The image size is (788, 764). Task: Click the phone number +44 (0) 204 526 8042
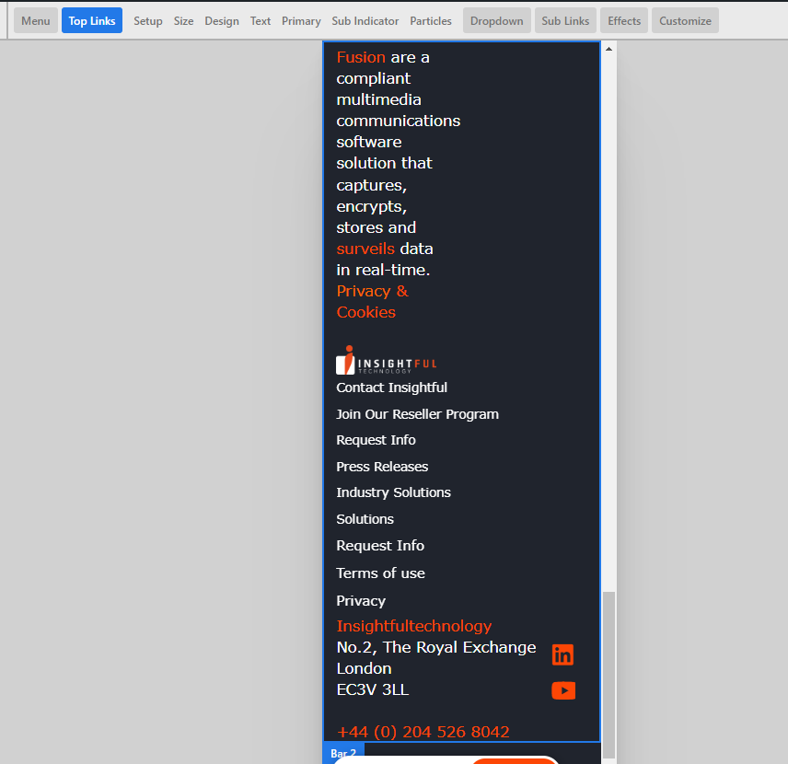pyautogui.click(x=423, y=732)
